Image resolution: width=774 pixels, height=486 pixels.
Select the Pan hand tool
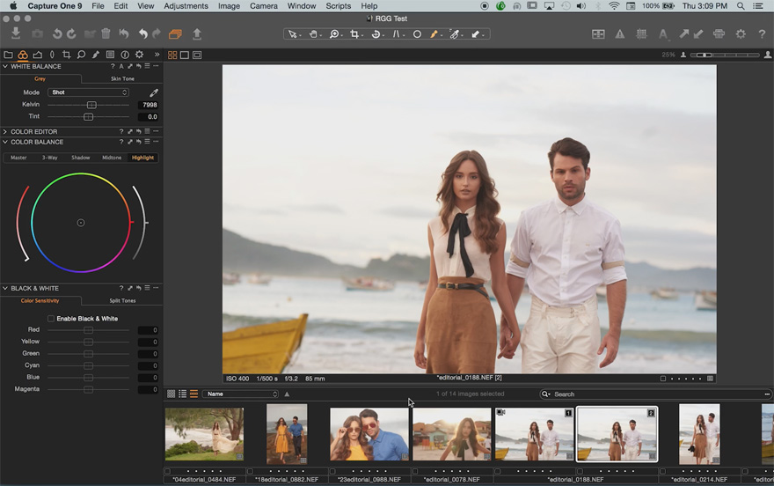pyautogui.click(x=313, y=34)
